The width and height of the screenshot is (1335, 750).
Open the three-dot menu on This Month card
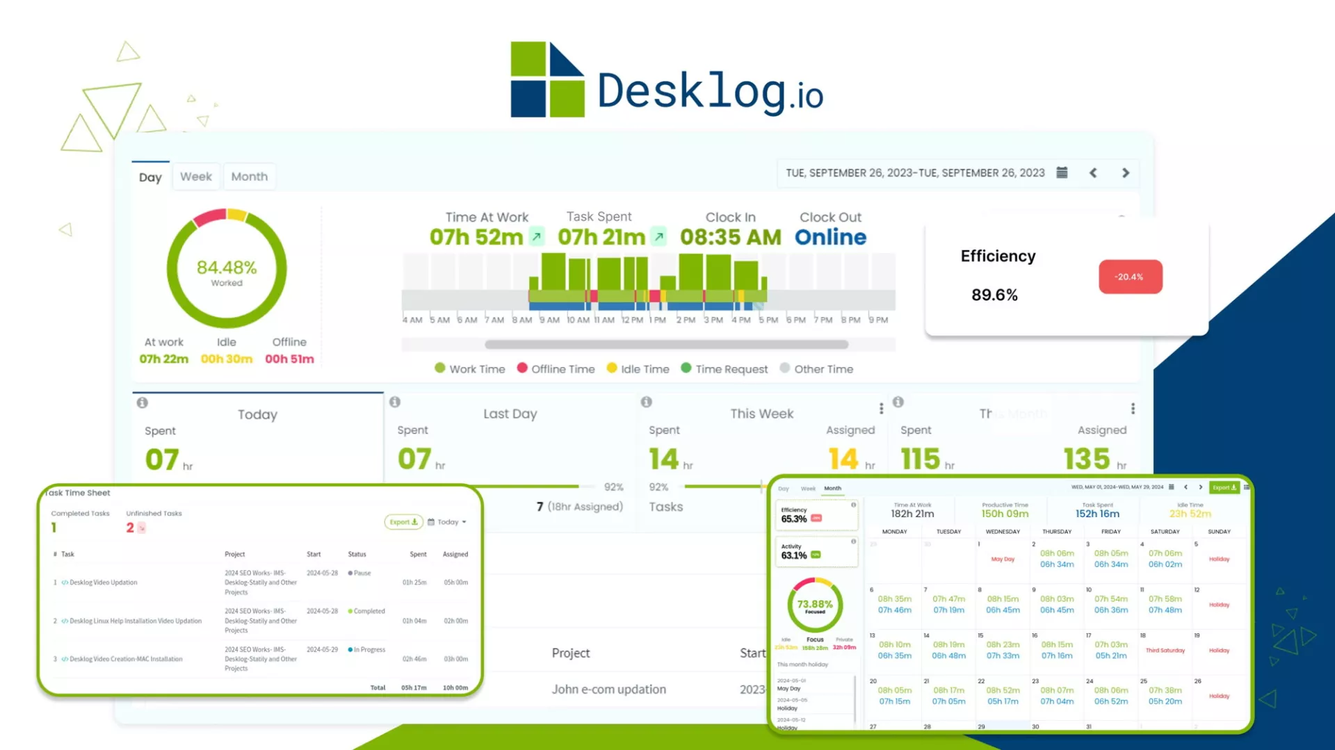(1133, 409)
